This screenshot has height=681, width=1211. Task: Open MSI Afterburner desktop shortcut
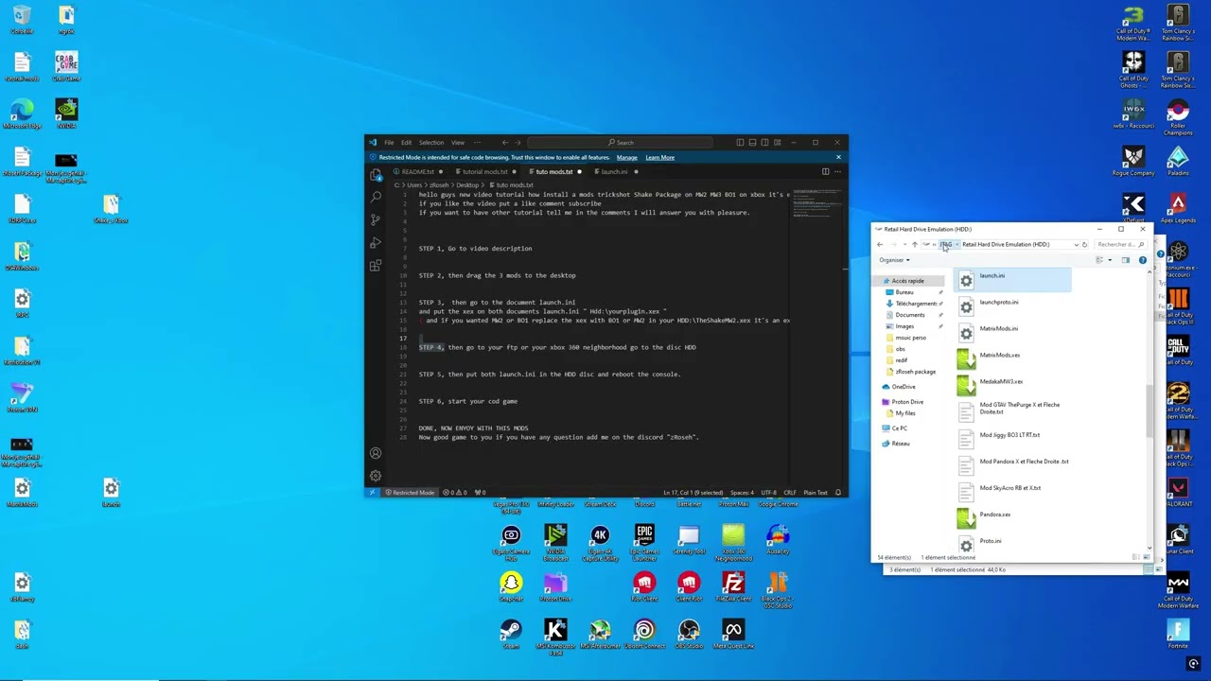(x=600, y=636)
